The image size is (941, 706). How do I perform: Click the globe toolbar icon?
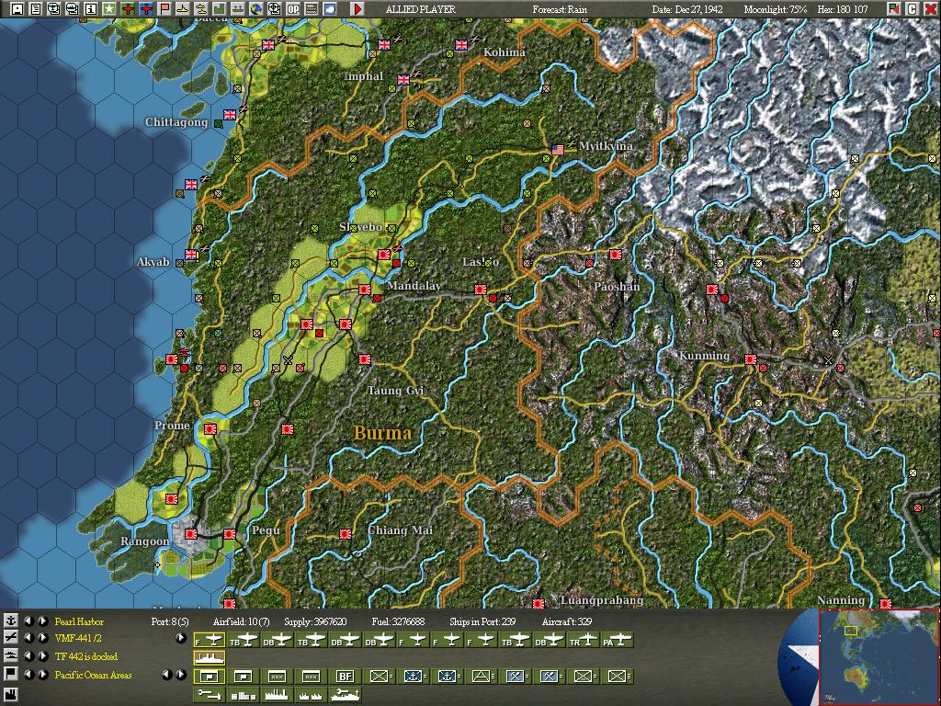(x=256, y=8)
